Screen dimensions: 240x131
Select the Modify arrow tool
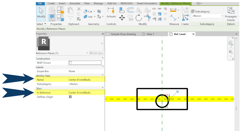(41, 14)
